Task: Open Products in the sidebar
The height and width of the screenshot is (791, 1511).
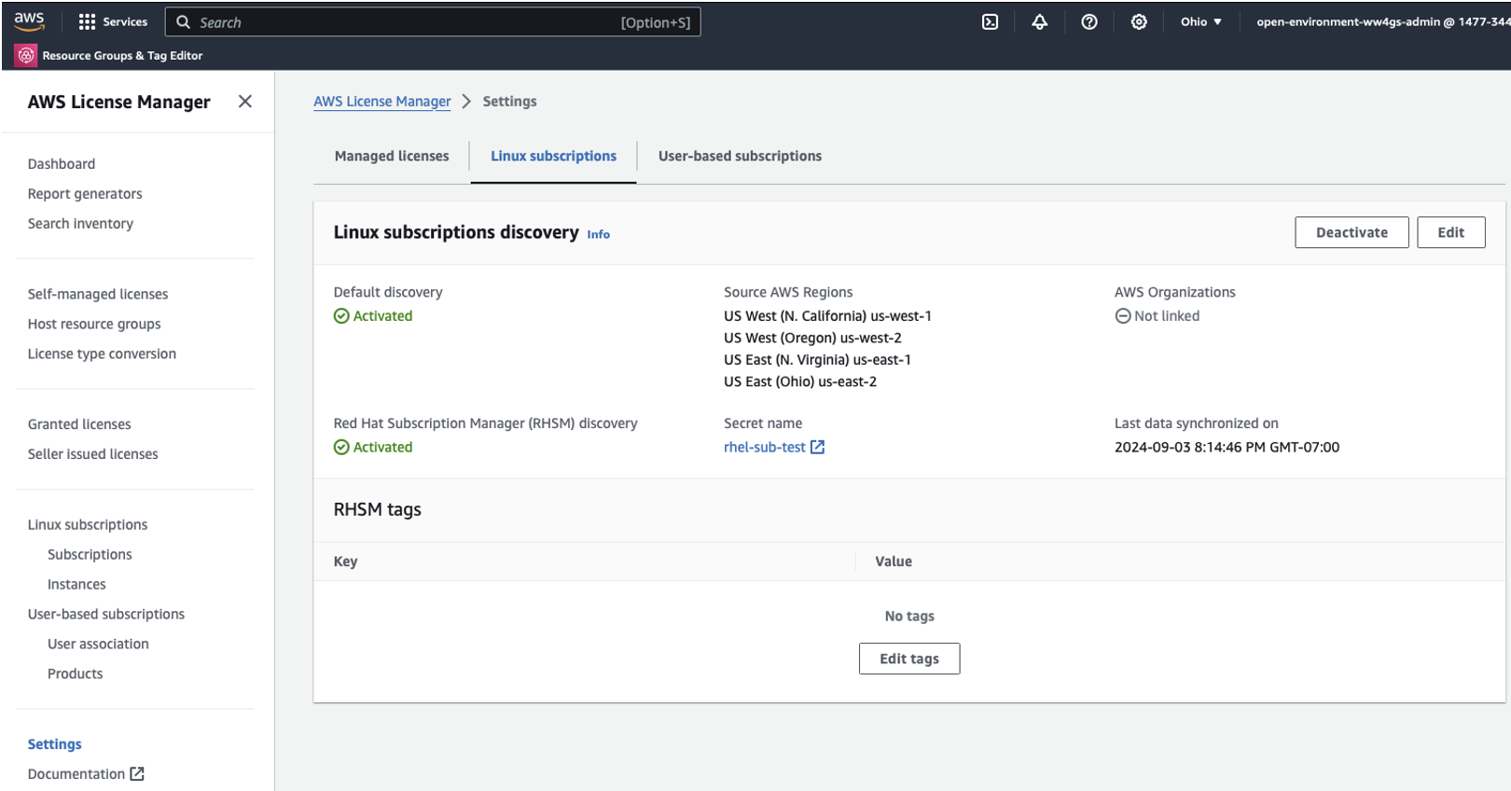Action: tap(76, 673)
